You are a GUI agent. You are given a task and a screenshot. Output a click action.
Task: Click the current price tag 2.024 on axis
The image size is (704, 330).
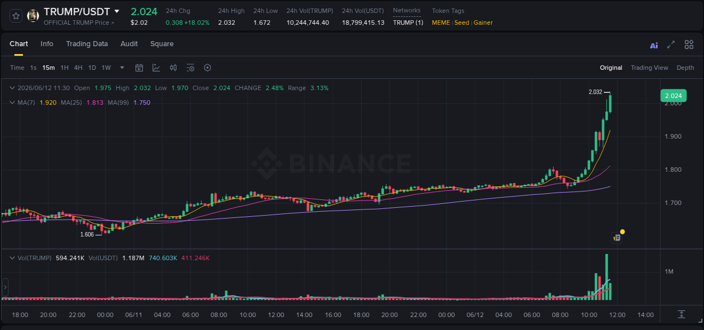[673, 96]
